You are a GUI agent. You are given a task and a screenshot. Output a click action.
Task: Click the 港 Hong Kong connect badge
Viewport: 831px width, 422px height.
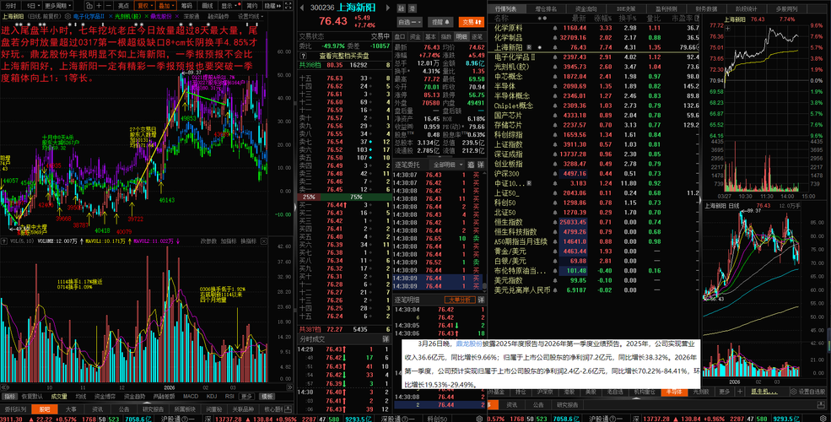pos(413,8)
